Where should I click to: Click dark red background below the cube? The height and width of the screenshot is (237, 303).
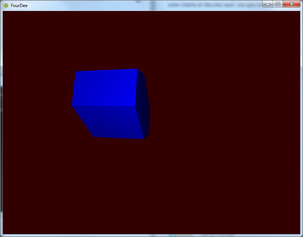111,186
